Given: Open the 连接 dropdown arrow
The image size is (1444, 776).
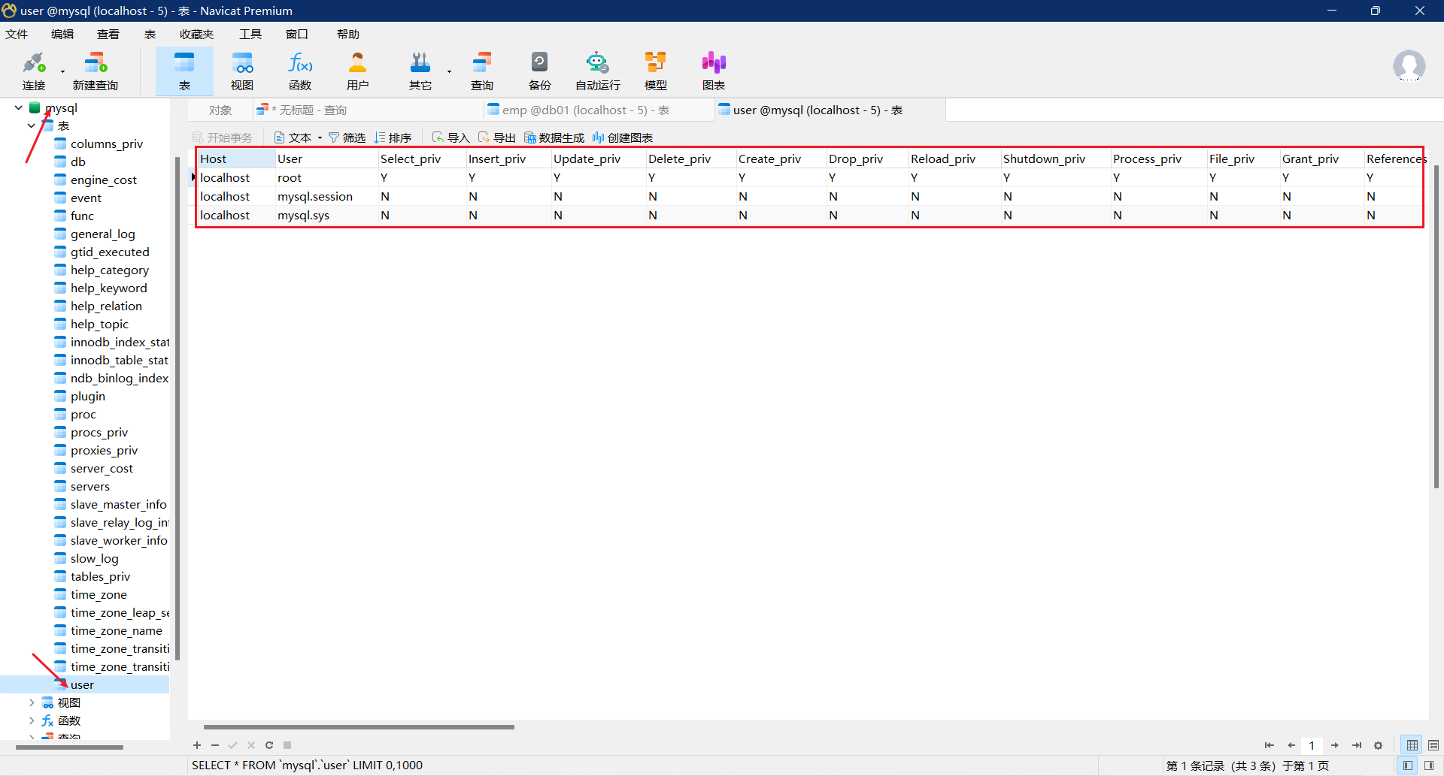Looking at the screenshot, I should click(62, 72).
